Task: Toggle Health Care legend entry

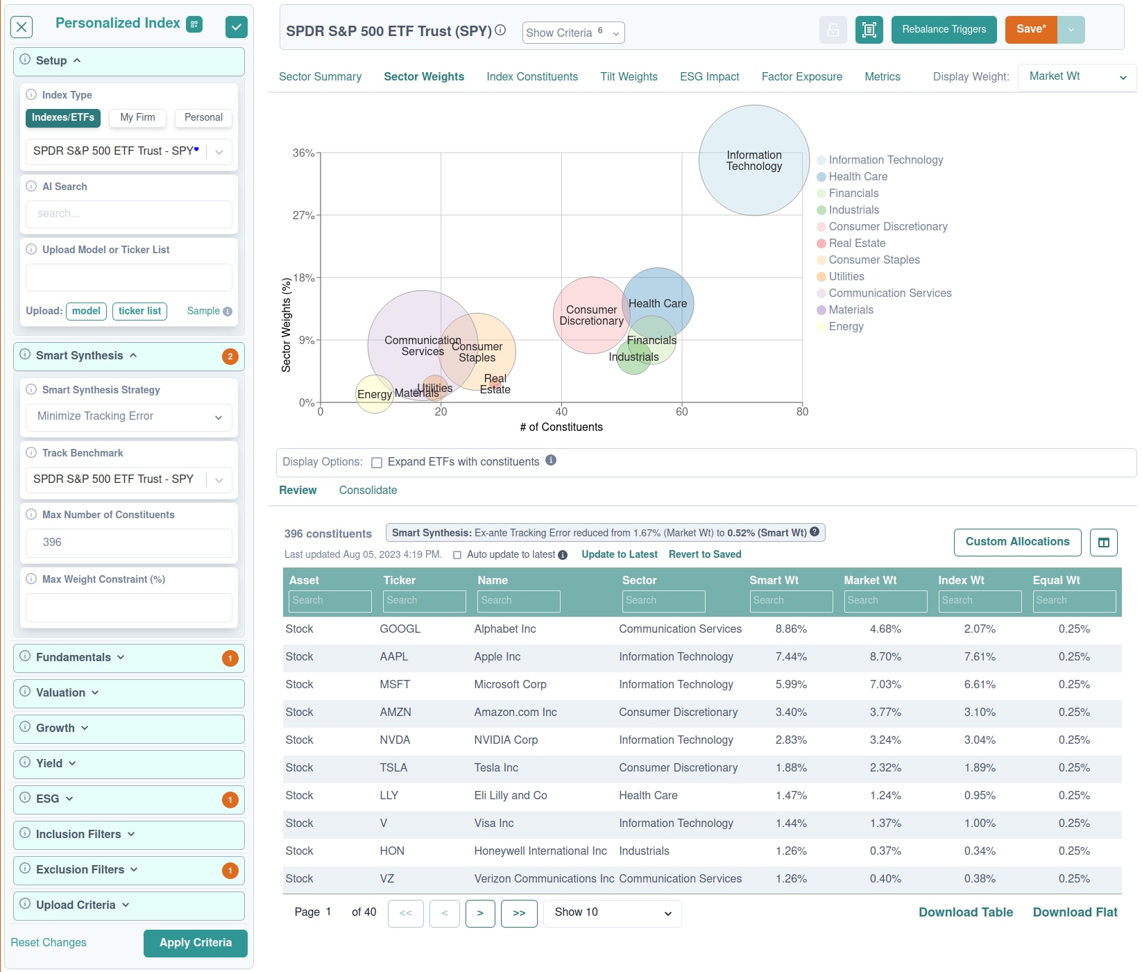Action: pos(852,177)
